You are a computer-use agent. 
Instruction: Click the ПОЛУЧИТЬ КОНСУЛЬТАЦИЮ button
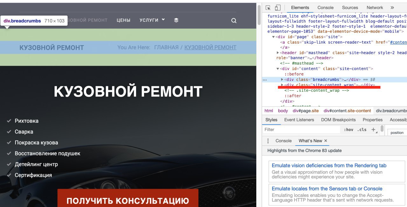tap(128, 198)
